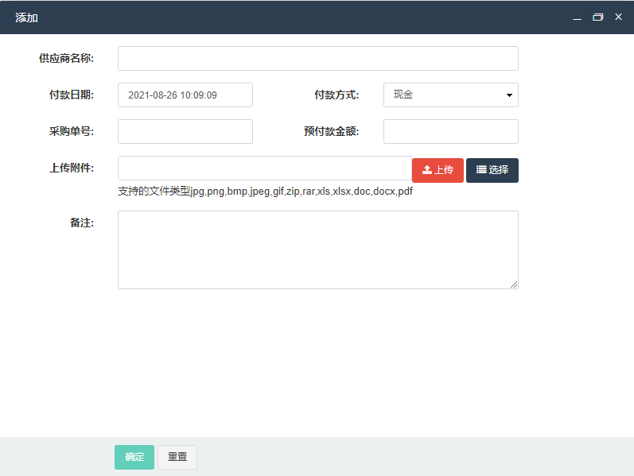This screenshot has height=476, width=634.
Task: Click the supported file types hint text
Action: (x=265, y=192)
